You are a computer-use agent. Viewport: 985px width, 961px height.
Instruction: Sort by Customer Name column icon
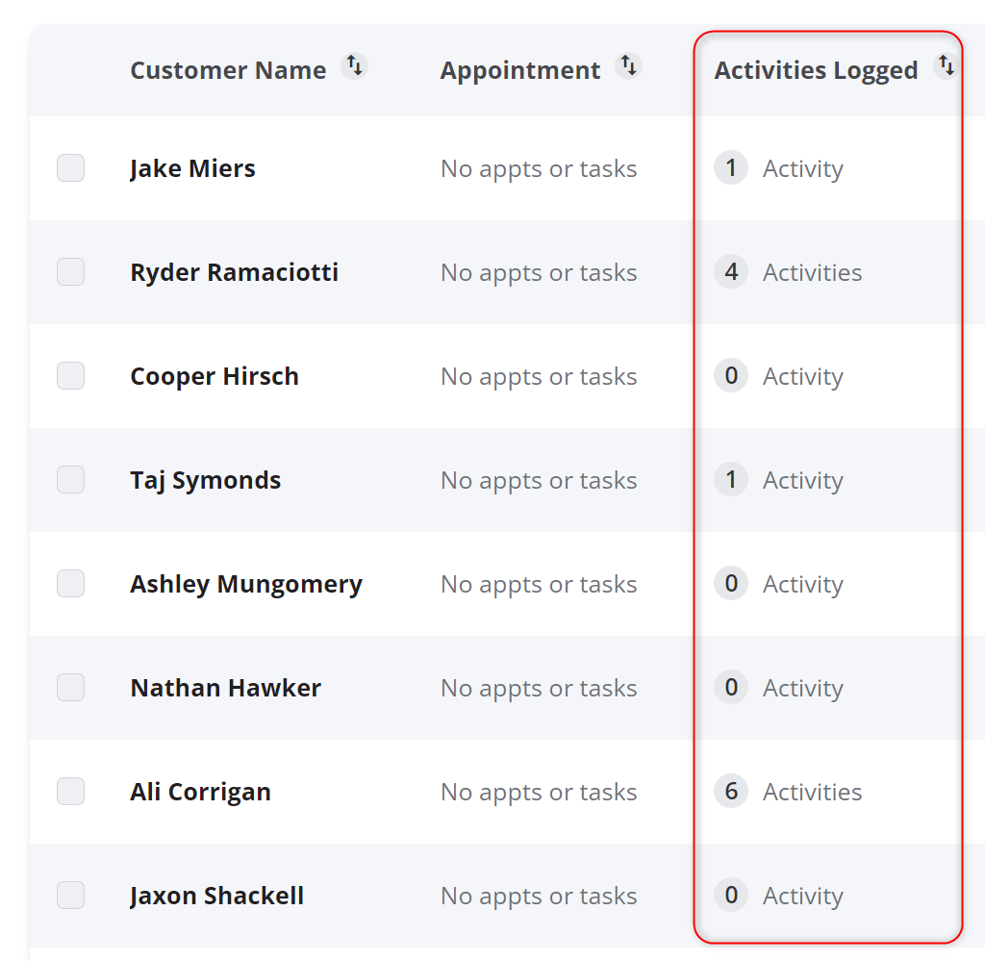tap(354, 65)
